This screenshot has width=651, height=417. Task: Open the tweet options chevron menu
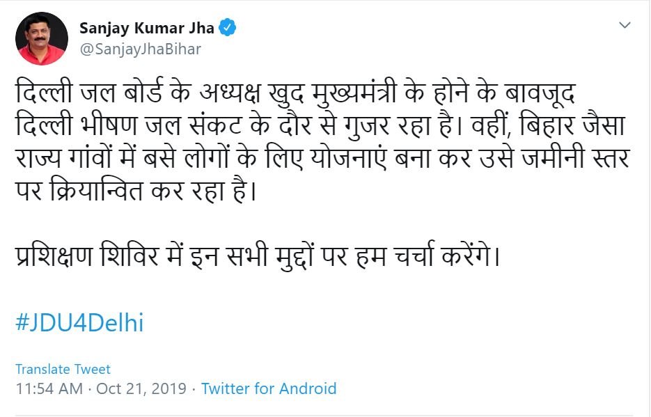coord(625,26)
